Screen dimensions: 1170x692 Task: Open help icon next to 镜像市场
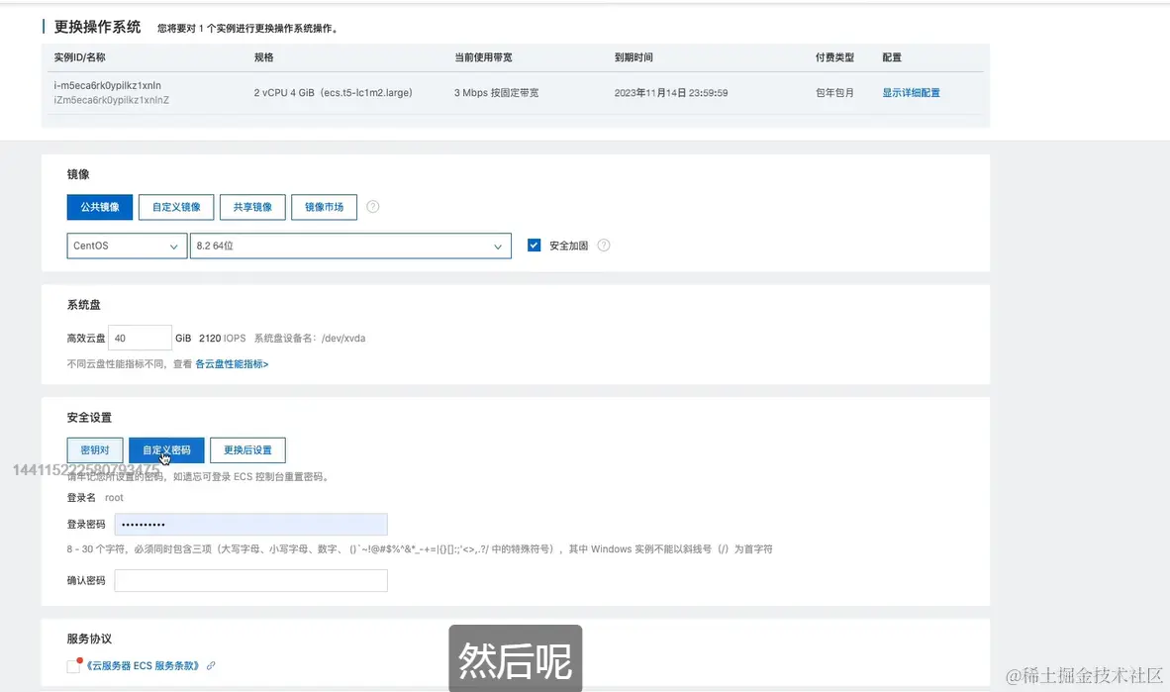click(x=373, y=207)
